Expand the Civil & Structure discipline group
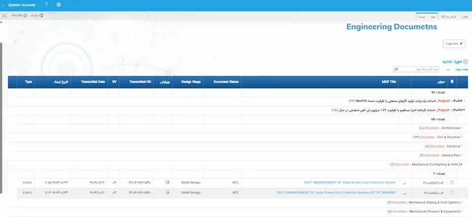Viewport: 472px width, 217px height. click(x=462, y=137)
